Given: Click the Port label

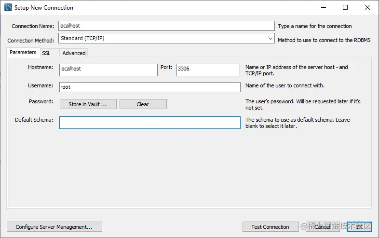Looking at the screenshot, I should [166, 67].
